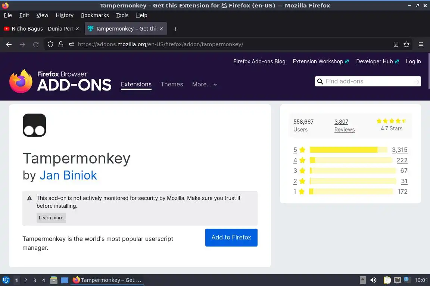Click the notification tray icon
The image size is (430, 286).
pos(407,280)
